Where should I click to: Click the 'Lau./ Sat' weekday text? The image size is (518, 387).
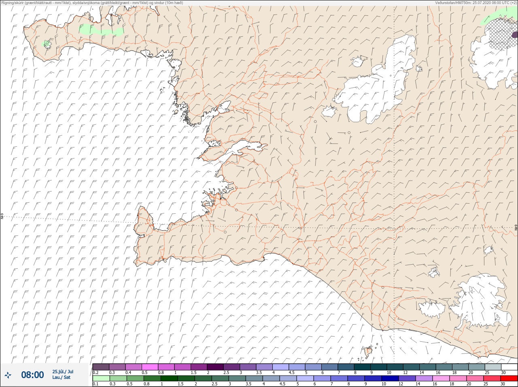pyautogui.click(x=61, y=377)
